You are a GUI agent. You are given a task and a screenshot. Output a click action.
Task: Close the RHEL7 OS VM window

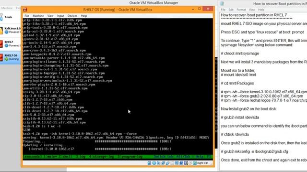click(208, 9)
